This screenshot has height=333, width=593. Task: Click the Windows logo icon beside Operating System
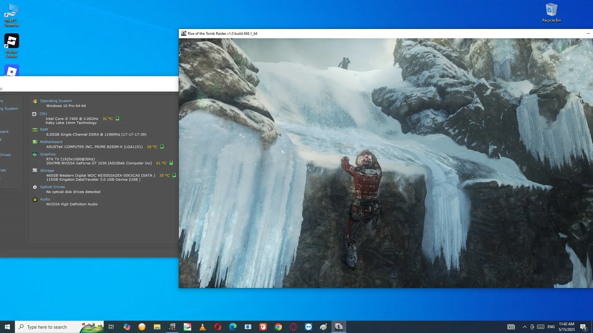click(x=35, y=101)
